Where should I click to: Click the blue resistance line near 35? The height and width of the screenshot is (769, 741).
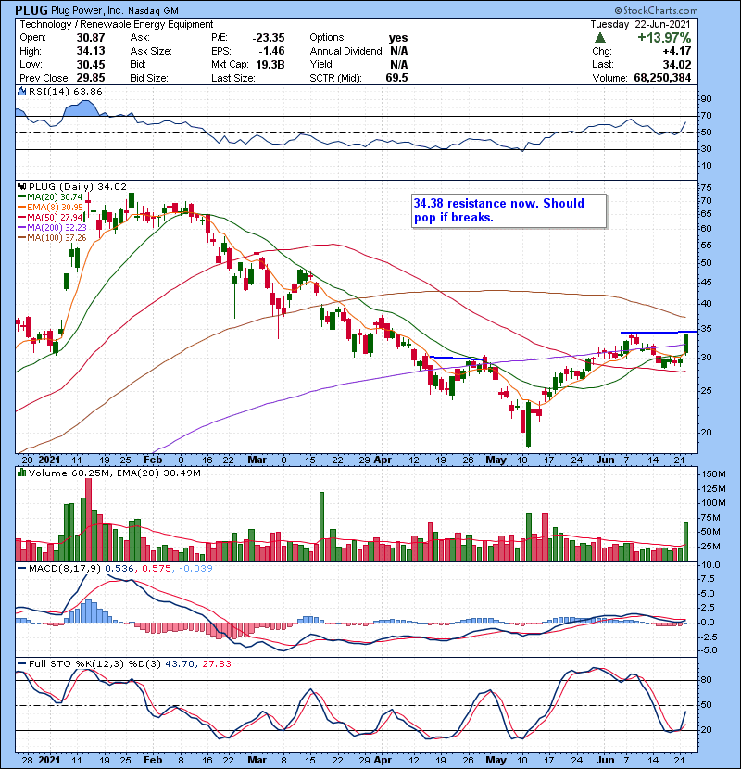(x=659, y=332)
